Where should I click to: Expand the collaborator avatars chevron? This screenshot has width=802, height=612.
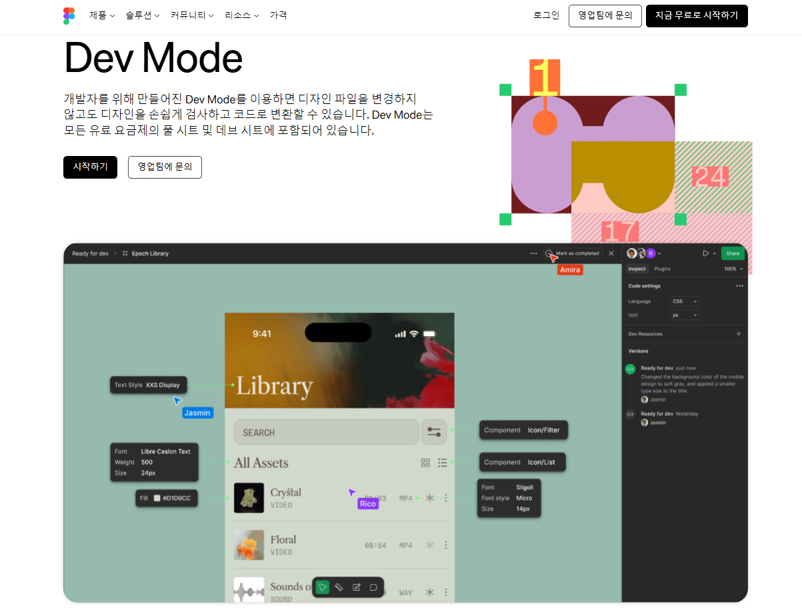tap(659, 253)
